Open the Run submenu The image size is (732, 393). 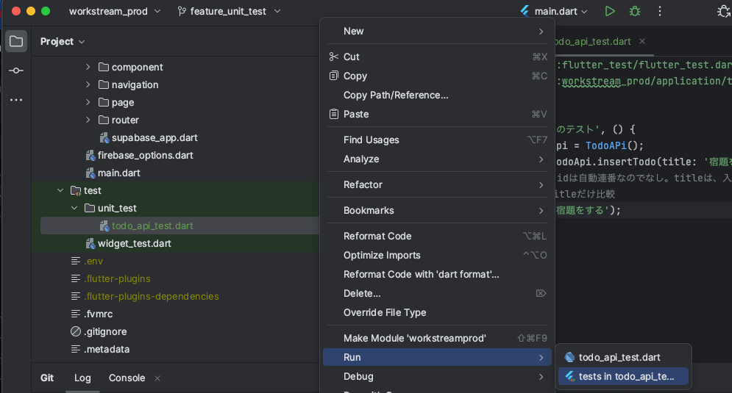pyautogui.click(x=438, y=357)
